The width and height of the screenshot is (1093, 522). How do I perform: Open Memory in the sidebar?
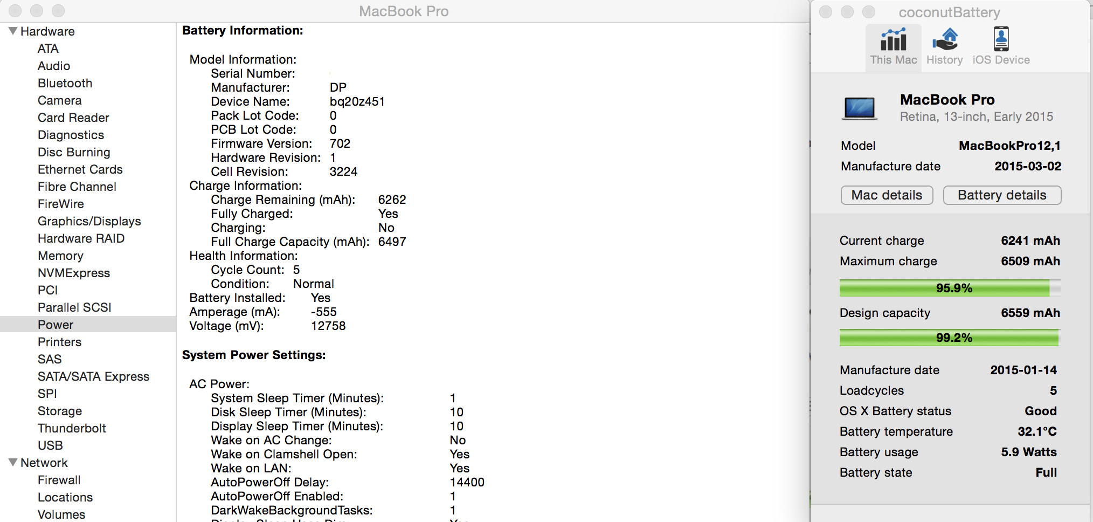[x=60, y=256]
